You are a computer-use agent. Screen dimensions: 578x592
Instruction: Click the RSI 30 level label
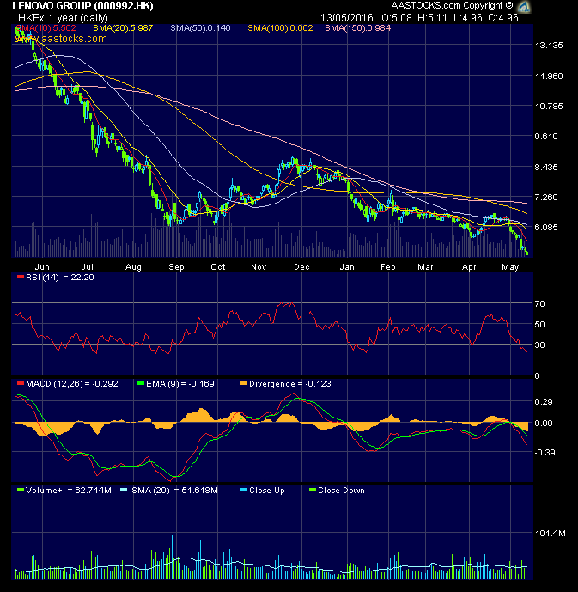[x=540, y=345]
